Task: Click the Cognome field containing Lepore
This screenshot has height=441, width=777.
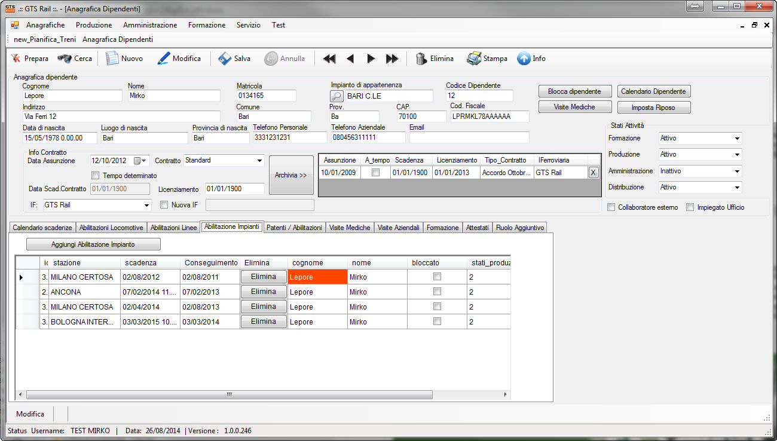Action: (x=72, y=96)
